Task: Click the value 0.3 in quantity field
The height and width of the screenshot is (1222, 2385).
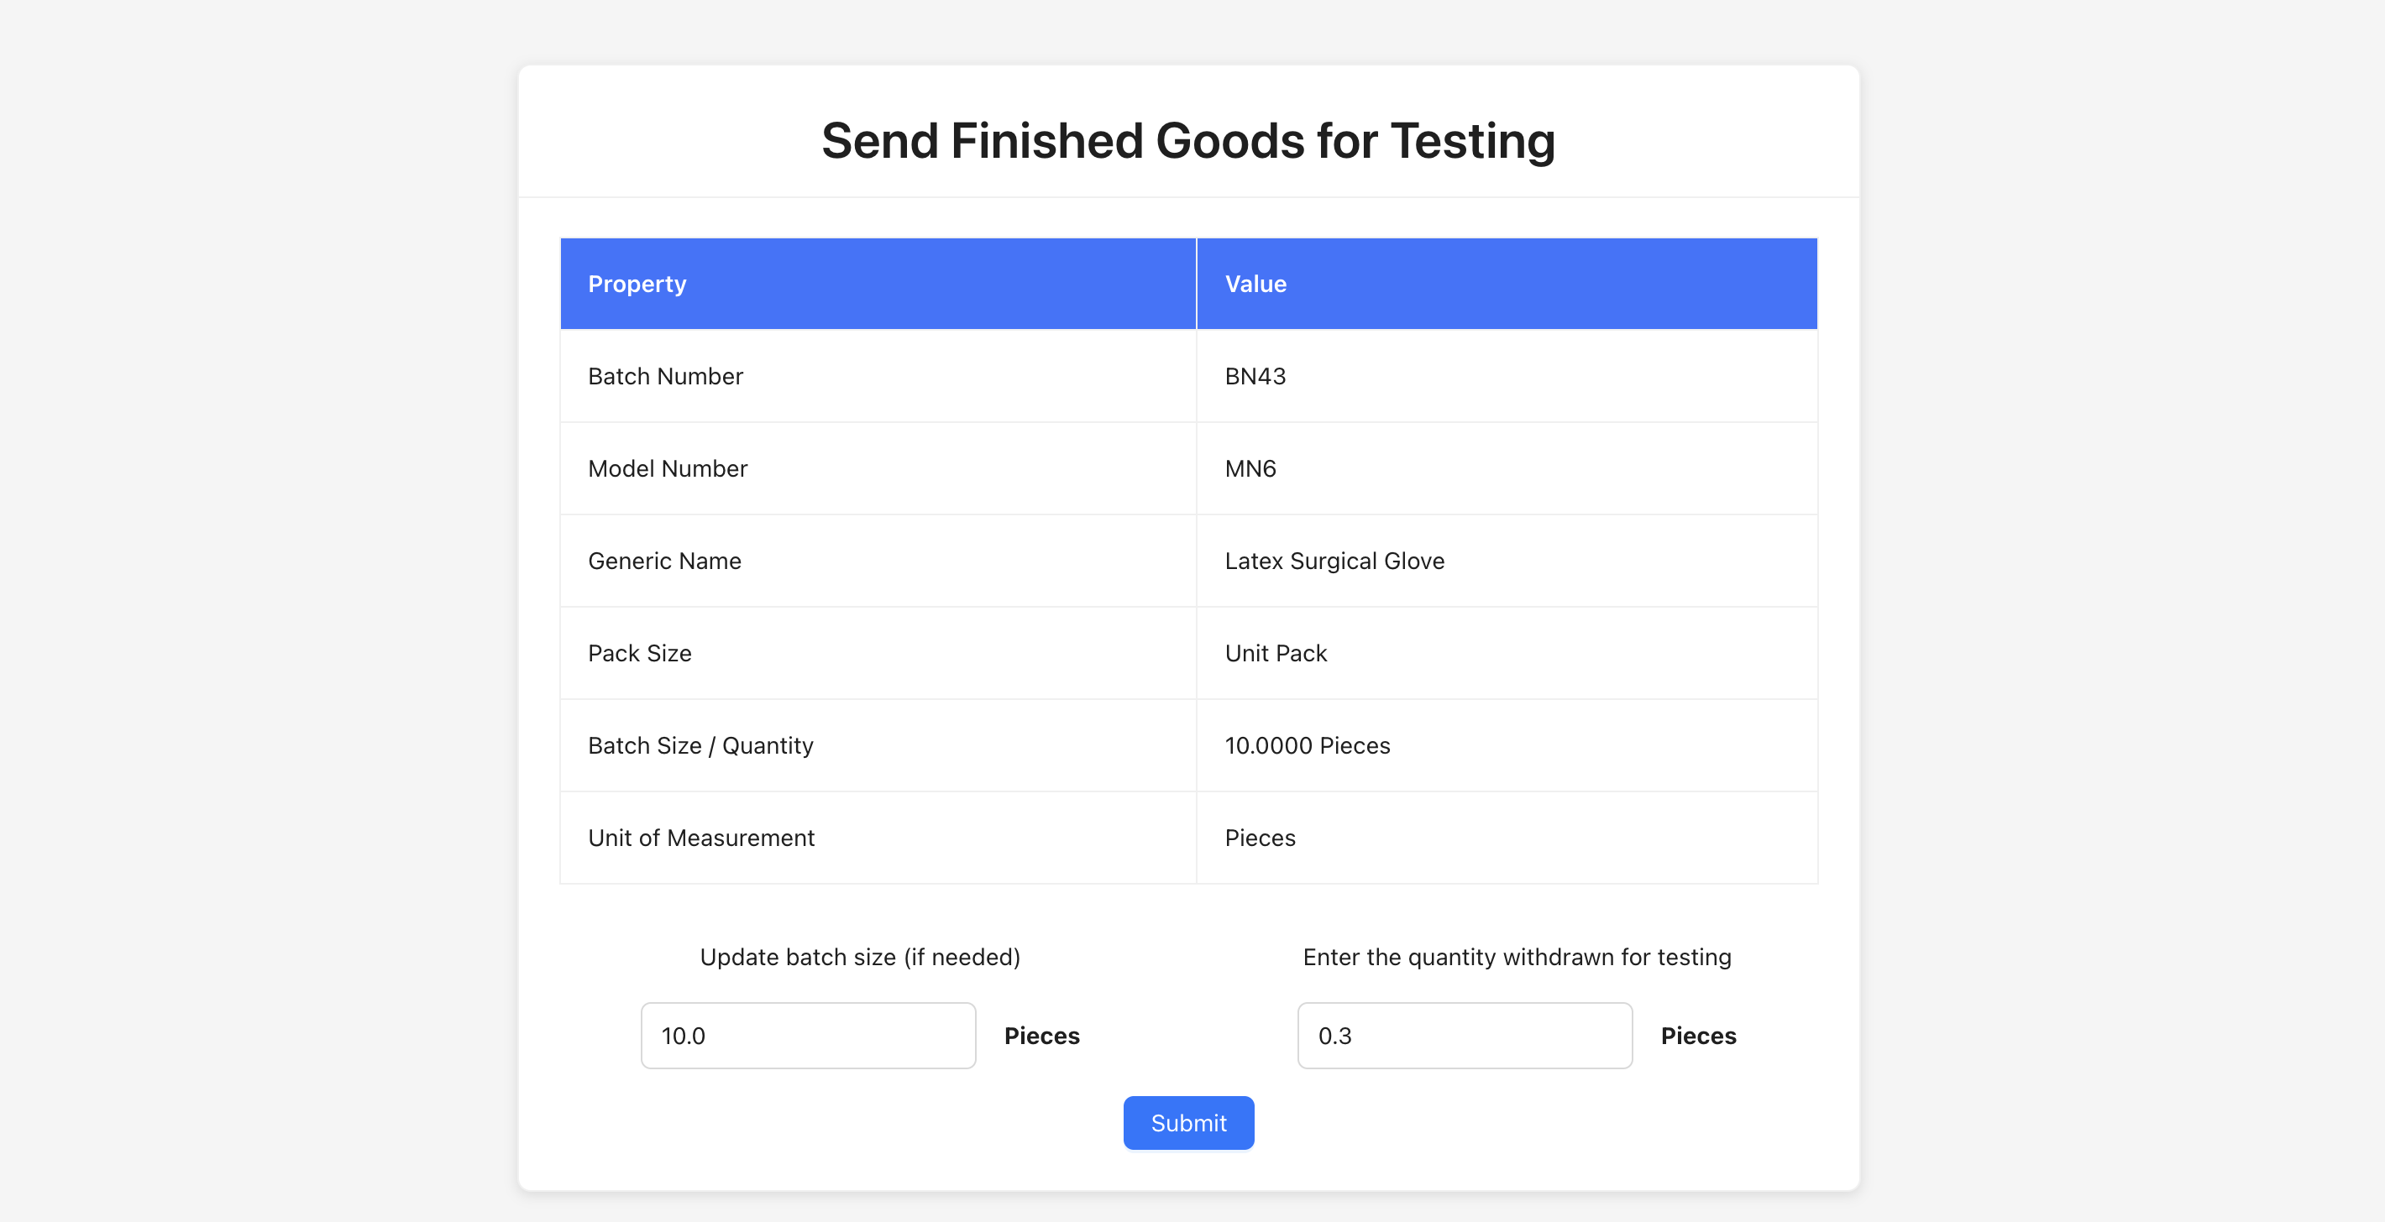Action: coord(1335,1035)
